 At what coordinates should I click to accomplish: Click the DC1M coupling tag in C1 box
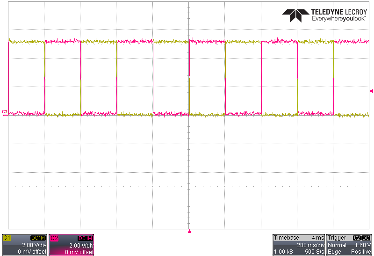38,238
